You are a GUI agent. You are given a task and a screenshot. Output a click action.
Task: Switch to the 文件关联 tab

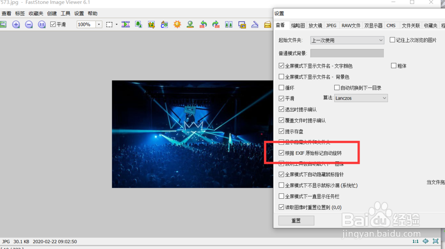(411, 25)
